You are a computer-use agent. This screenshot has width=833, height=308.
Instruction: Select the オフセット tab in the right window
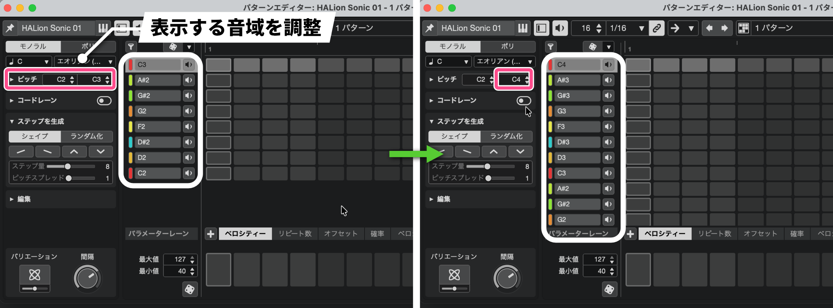[x=760, y=234]
